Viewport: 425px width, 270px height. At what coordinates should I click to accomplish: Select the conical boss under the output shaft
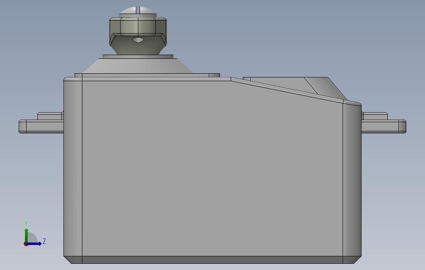138,66
